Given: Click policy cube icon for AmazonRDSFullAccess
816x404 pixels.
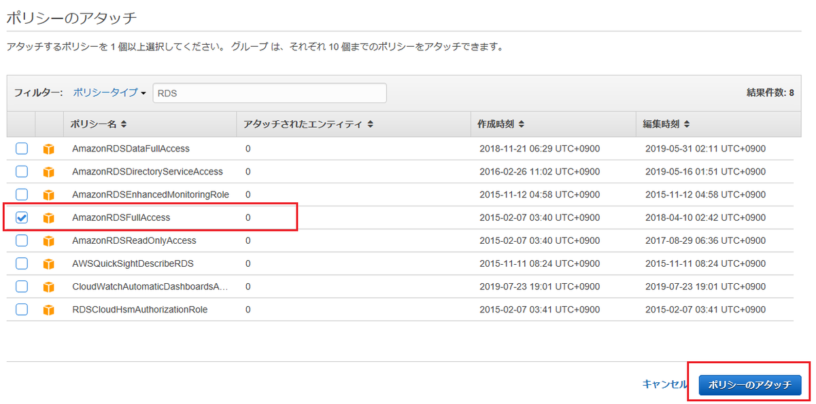Looking at the screenshot, I should click(x=48, y=218).
